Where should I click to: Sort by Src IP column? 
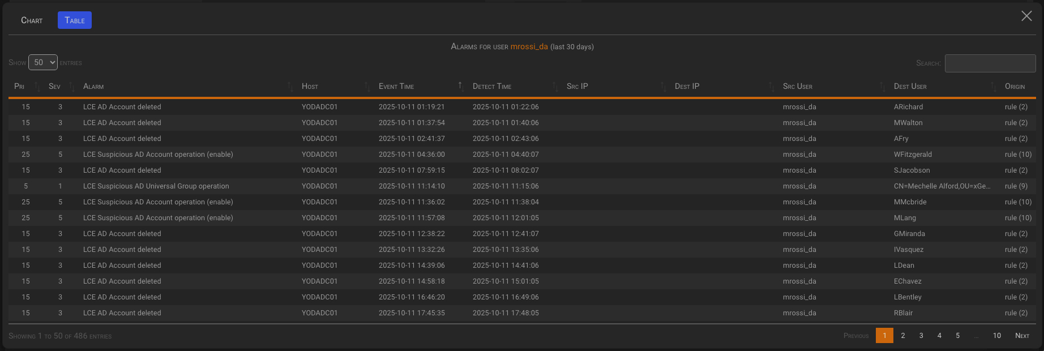coord(577,86)
